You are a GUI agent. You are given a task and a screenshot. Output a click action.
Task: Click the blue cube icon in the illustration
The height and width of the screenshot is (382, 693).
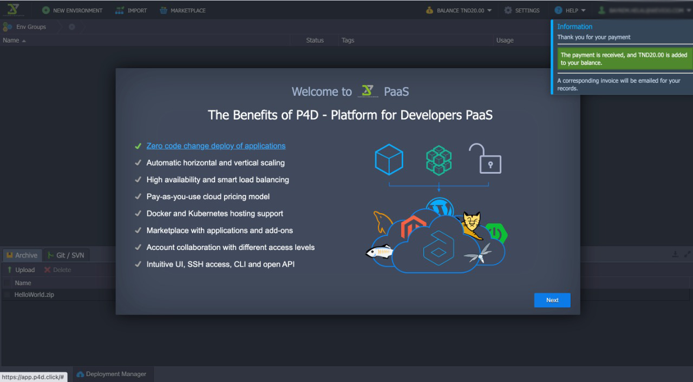(389, 160)
